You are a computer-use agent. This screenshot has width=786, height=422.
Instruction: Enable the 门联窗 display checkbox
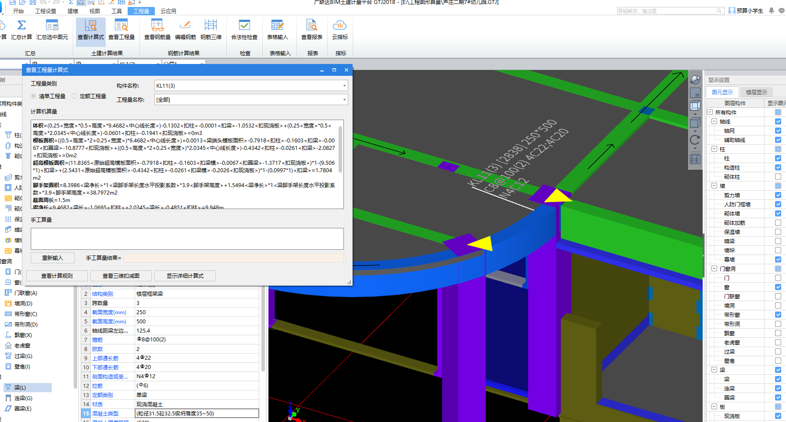(778, 296)
